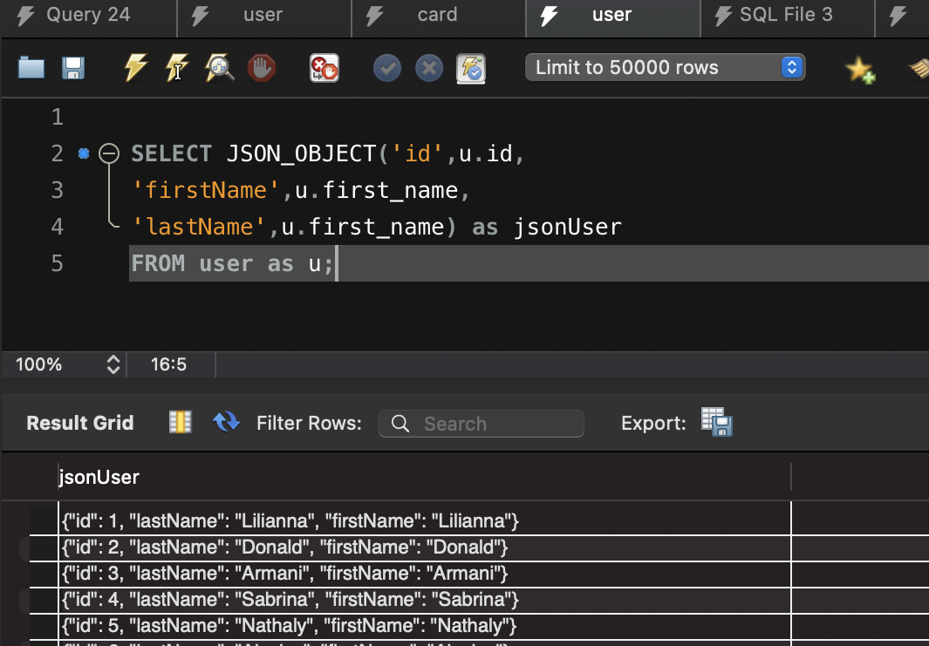Run EXPLAIN with magnifier lightning icon
The width and height of the screenshot is (929, 646).
219,67
